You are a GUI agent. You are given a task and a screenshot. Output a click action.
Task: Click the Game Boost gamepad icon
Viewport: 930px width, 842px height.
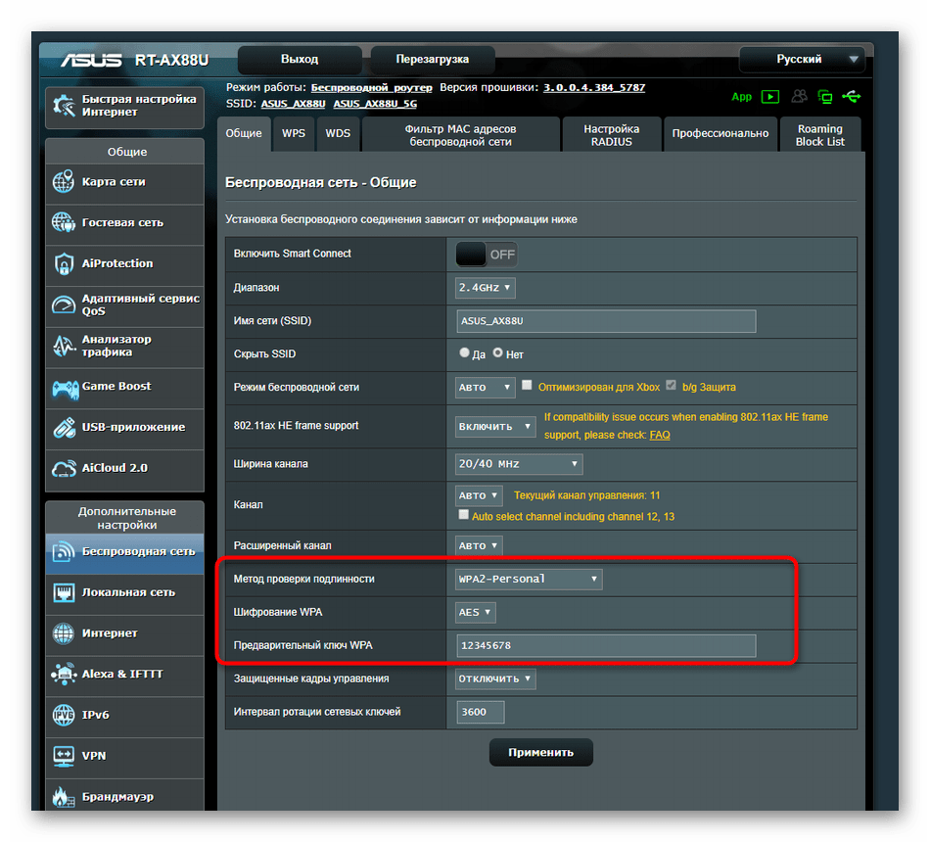coord(64,387)
